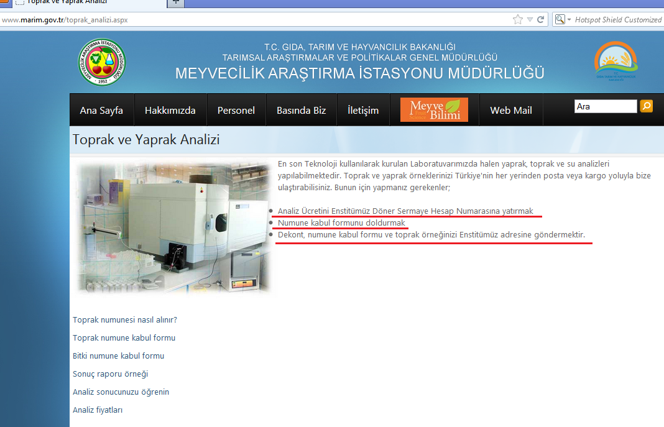Go to Web Mail from the navigation bar
This screenshot has height=427, width=664.
510,109
